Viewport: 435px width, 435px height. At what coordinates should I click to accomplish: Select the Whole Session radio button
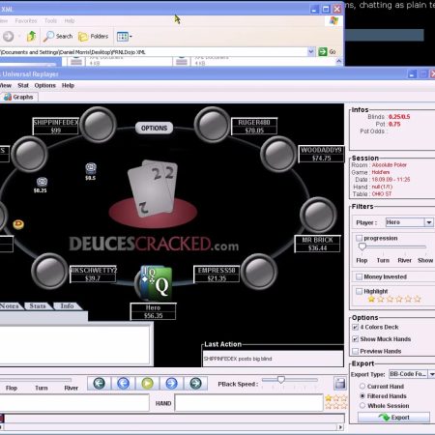(362, 405)
